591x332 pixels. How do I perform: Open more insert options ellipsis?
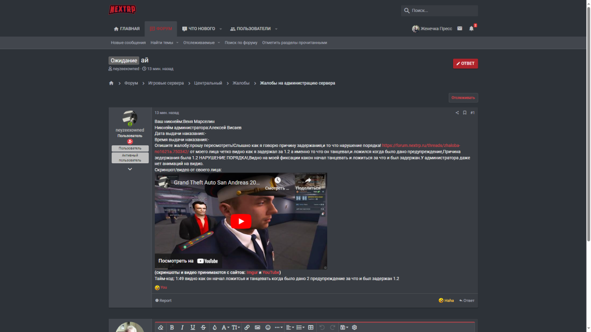pos(279,328)
